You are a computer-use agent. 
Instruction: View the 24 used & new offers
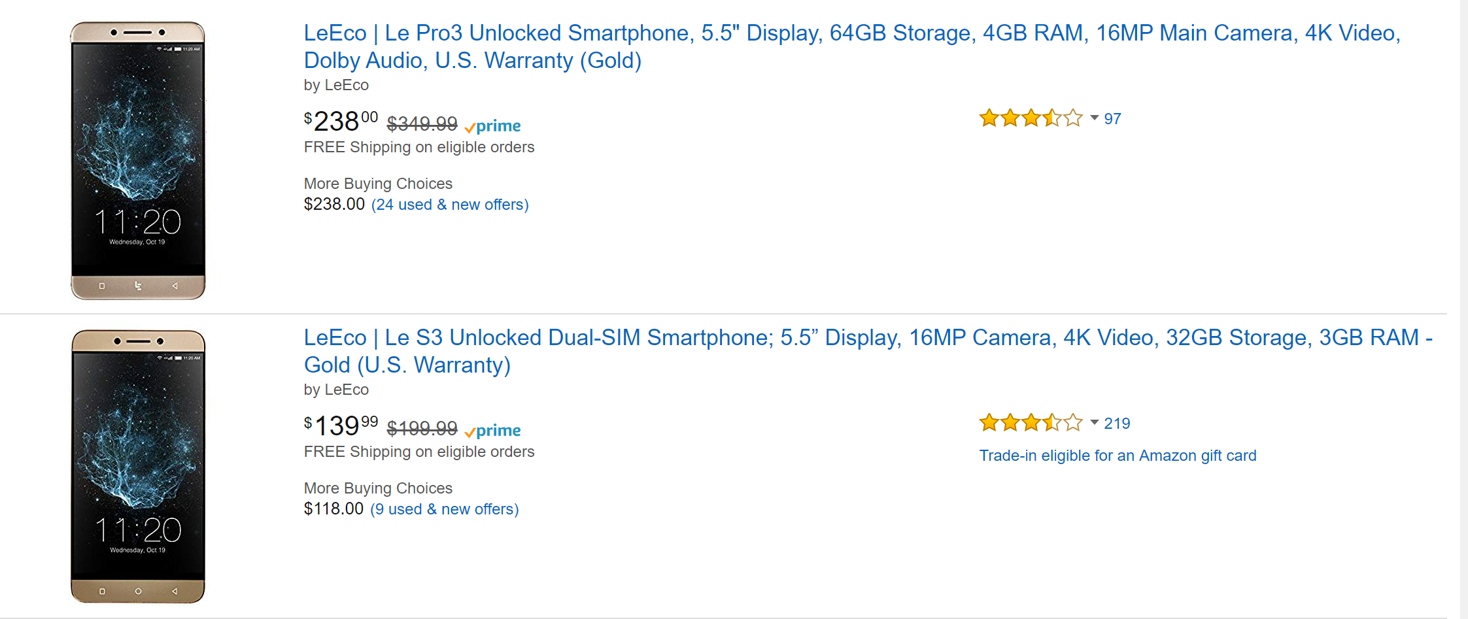(x=450, y=205)
